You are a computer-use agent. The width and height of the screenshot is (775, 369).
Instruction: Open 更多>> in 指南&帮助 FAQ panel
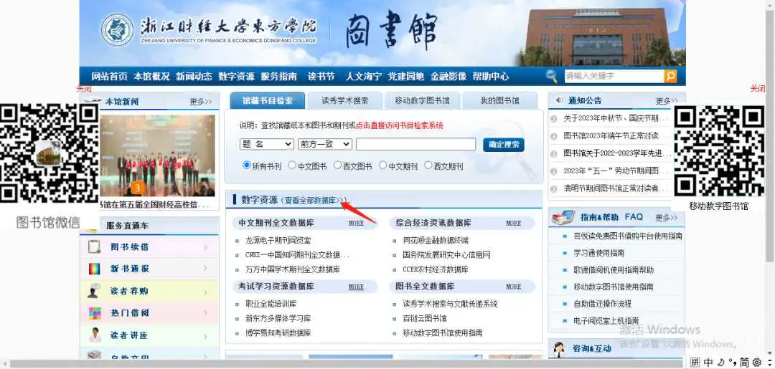click(x=666, y=218)
